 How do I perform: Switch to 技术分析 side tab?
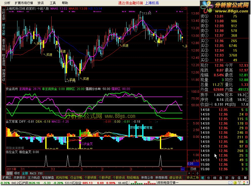[x=4, y=29]
